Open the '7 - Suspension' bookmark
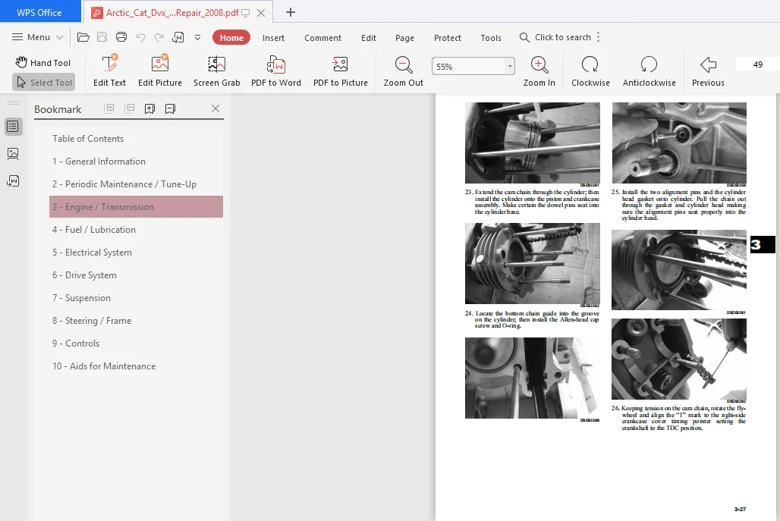This screenshot has height=521, width=780. click(136, 298)
